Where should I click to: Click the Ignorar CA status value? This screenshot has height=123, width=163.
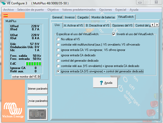[x=36, y=68]
